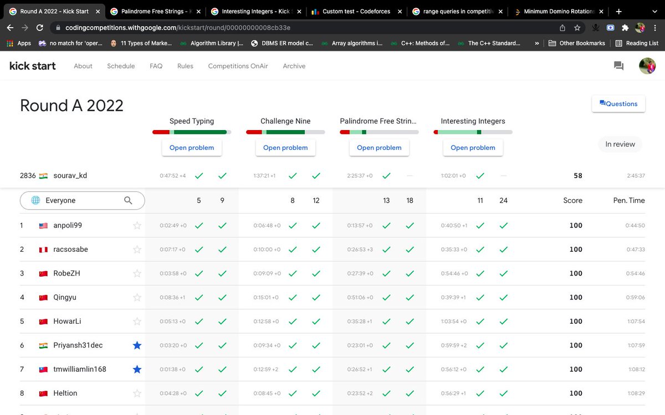The image size is (665, 415).
Task: Open the Speed Typing problem
Action: pos(191,148)
